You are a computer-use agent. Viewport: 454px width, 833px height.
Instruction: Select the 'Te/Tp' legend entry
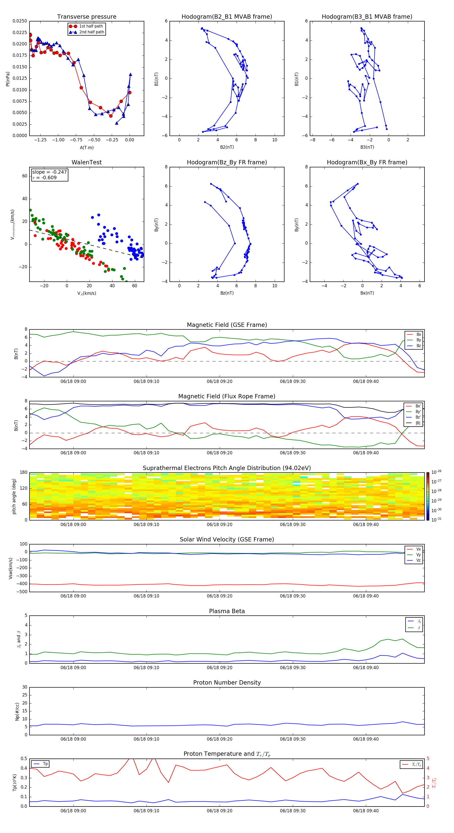pos(412,764)
